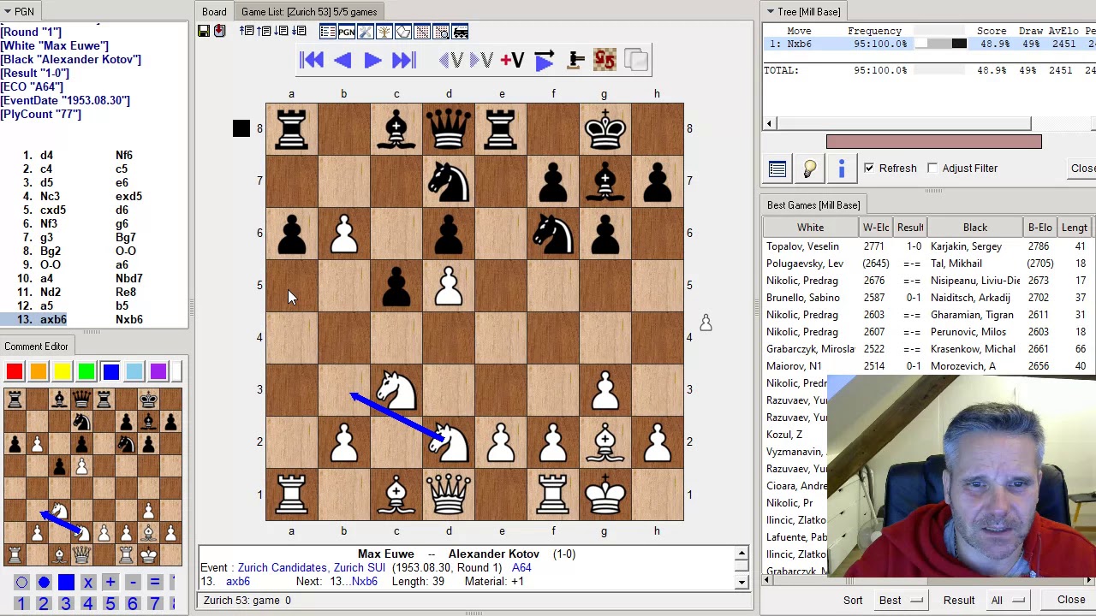Pick the purple color swatch
1096x616 pixels.
158,371
